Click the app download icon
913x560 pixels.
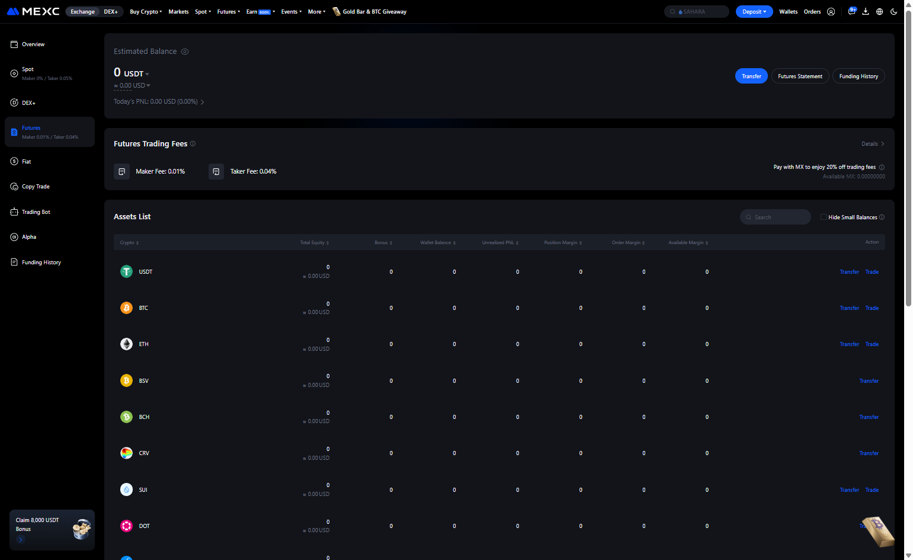tap(866, 12)
